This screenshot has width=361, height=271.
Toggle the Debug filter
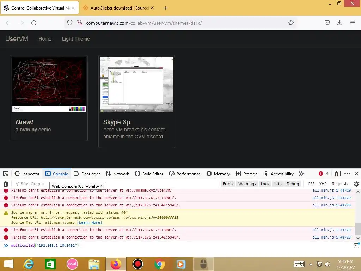pyautogui.click(x=293, y=183)
